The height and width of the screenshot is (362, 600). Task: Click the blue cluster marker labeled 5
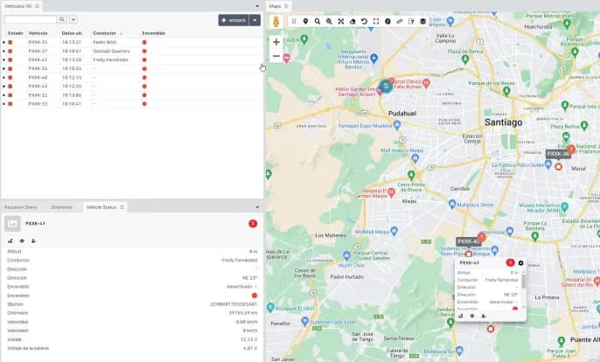(386, 86)
